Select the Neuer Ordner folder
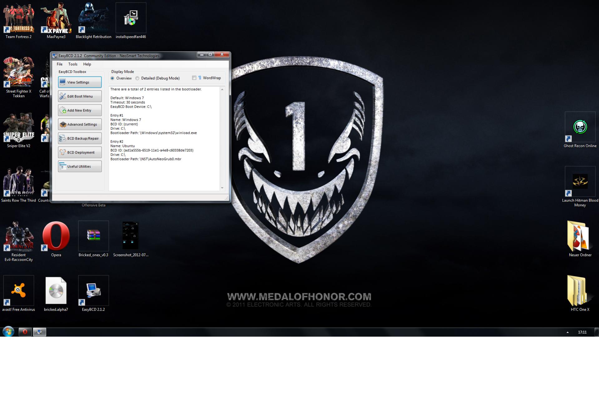Viewport: 599px width, 399px height. [x=580, y=239]
